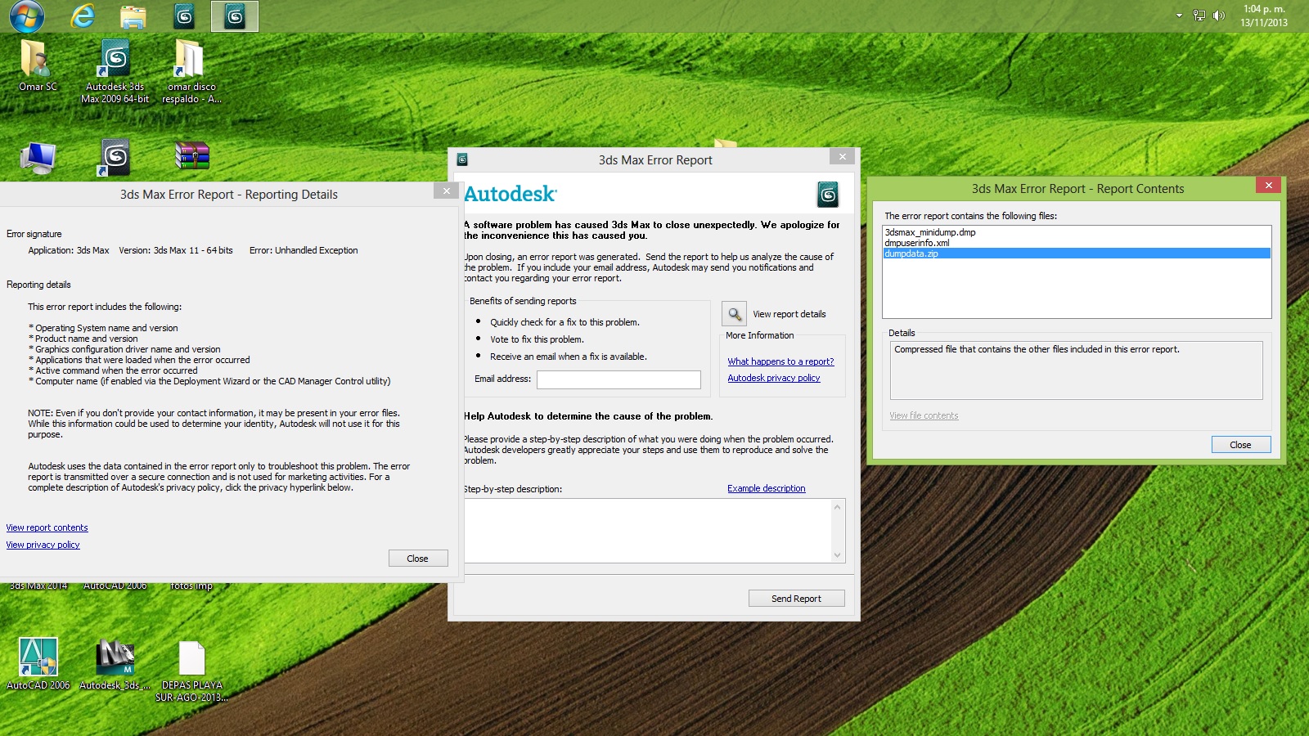
Task: Select the DEPAS PLAYA SUR-AGO-2013 file icon
Action: (x=191, y=671)
